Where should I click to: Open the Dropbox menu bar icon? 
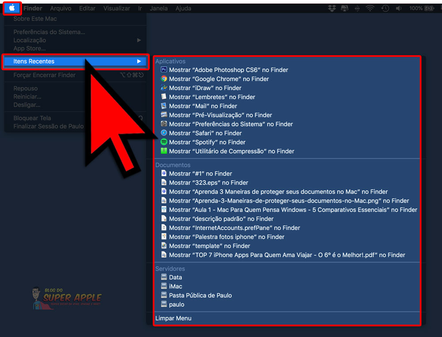pyautogui.click(x=332, y=8)
